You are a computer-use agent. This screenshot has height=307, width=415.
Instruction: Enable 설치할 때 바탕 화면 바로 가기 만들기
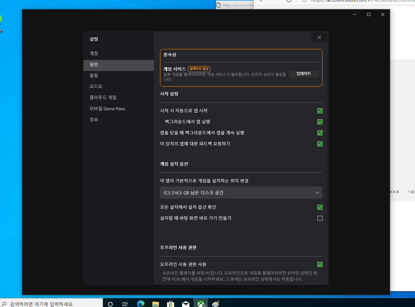point(320,218)
